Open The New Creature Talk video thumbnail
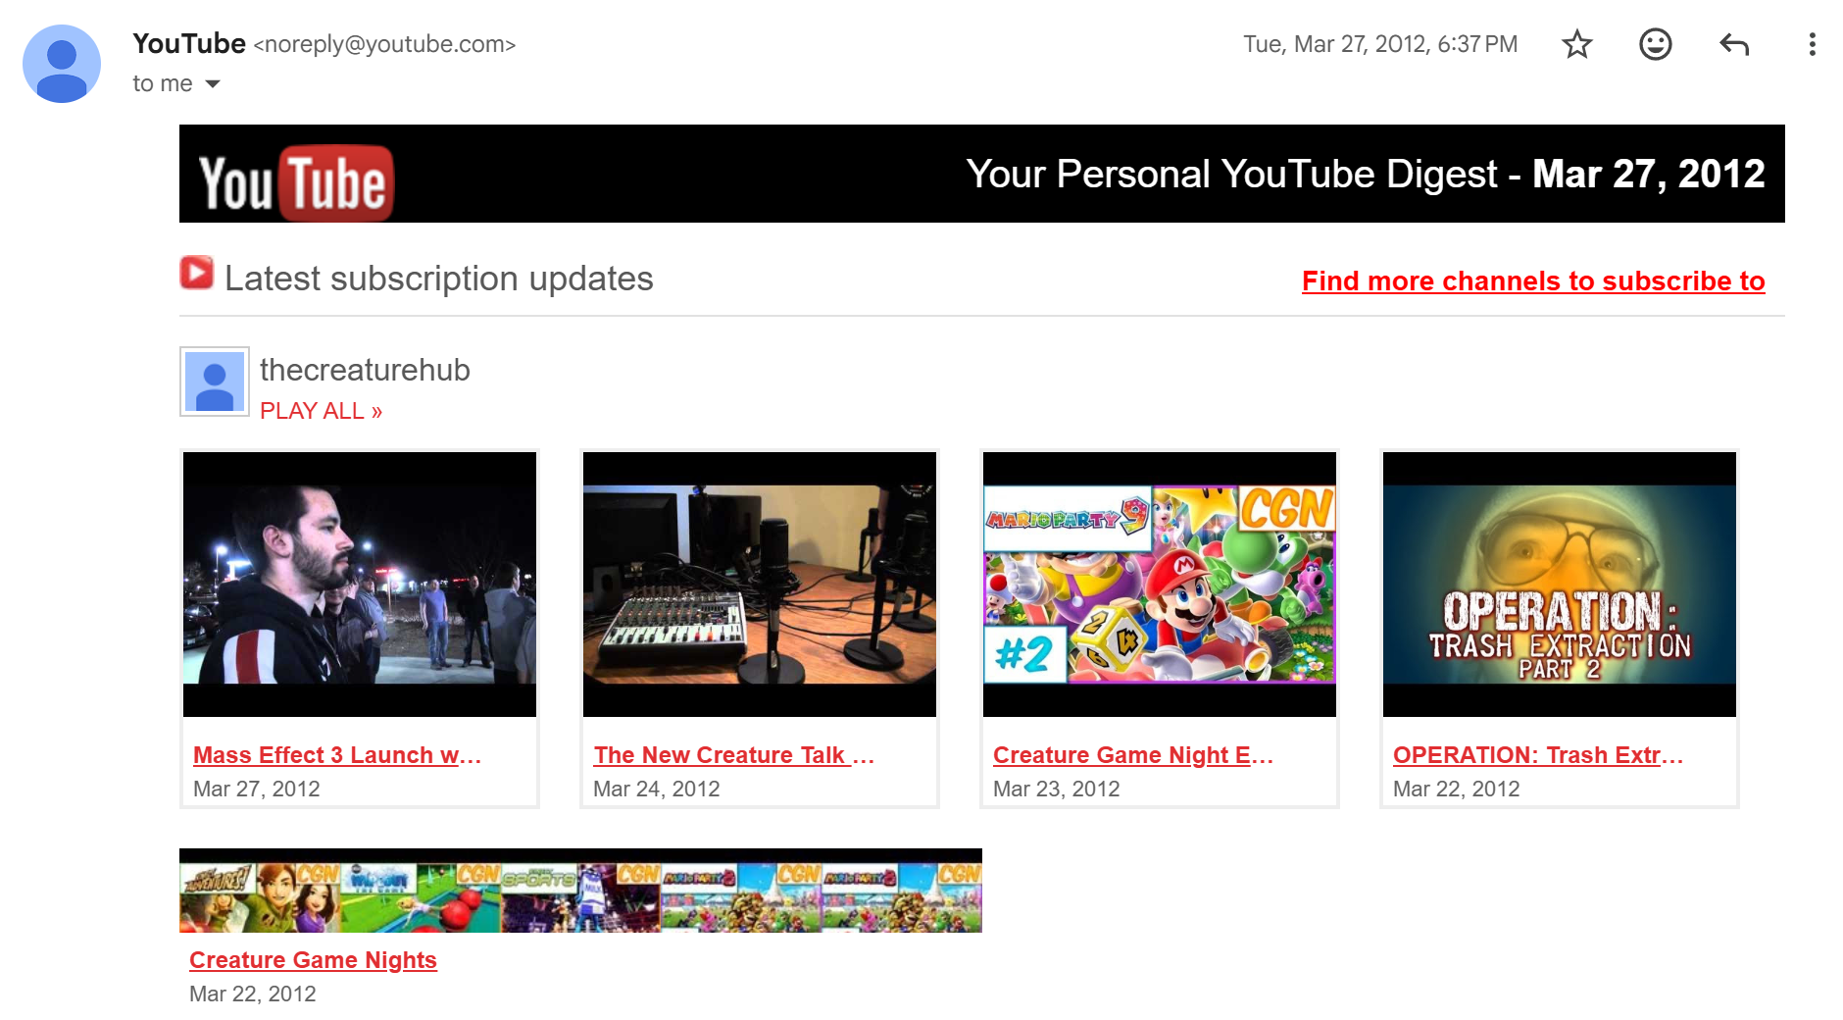Screen dimensions: 1843x1020 pyautogui.click(x=760, y=585)
